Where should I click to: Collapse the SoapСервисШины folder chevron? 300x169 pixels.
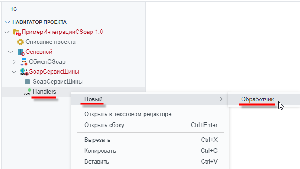tap(14, 72)
